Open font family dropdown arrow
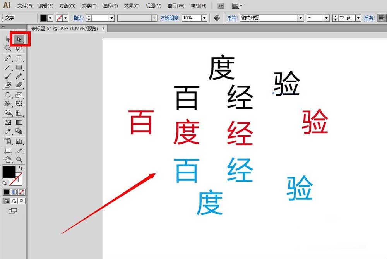 (x=301, y=18)
